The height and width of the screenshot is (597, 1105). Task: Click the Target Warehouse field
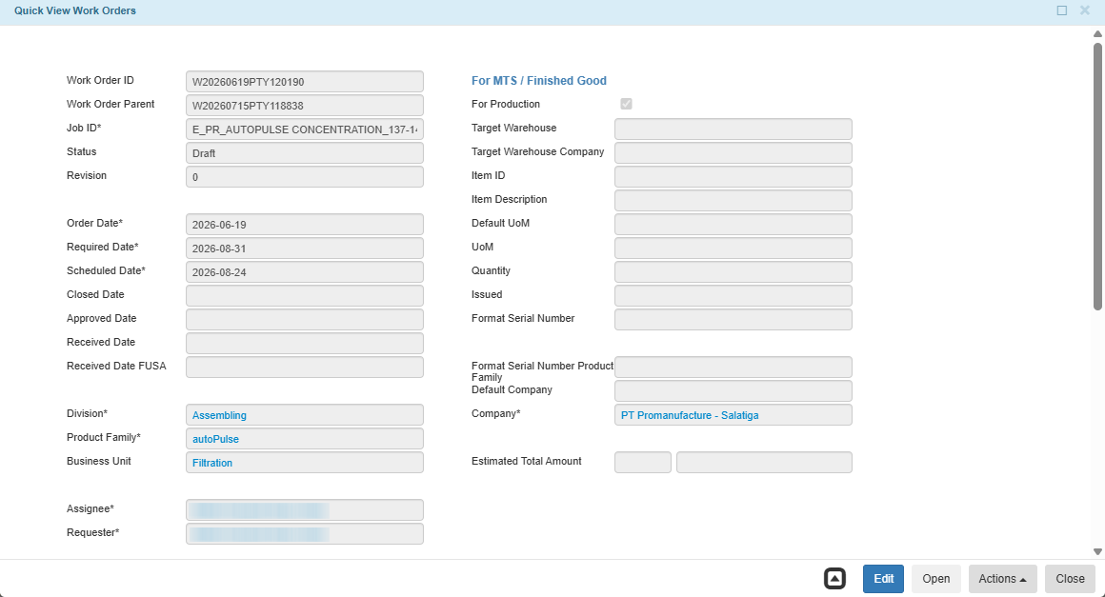[x=733, y=129]
